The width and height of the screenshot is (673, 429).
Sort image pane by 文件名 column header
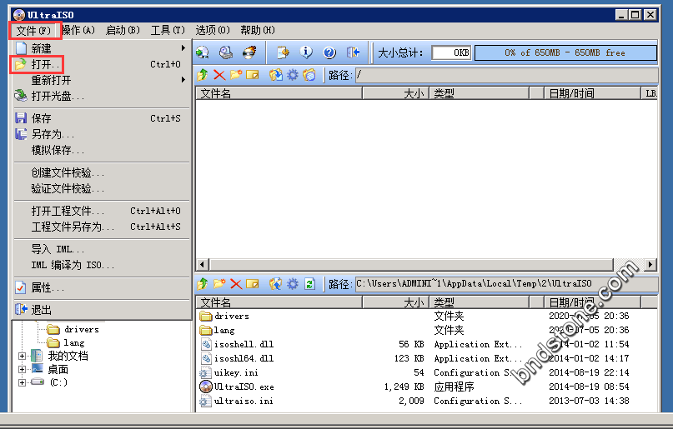coord(279,93)
